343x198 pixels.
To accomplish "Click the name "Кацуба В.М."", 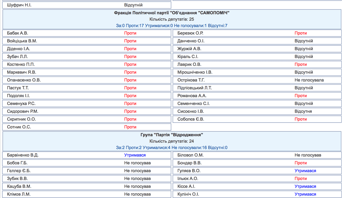I will (19, 186).
